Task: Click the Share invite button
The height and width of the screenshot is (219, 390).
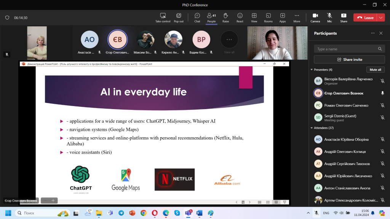Action: pyautogui.click(x=349, y=60)
